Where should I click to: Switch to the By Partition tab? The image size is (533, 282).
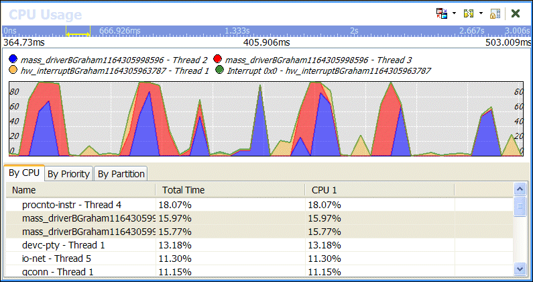point(121,174)
